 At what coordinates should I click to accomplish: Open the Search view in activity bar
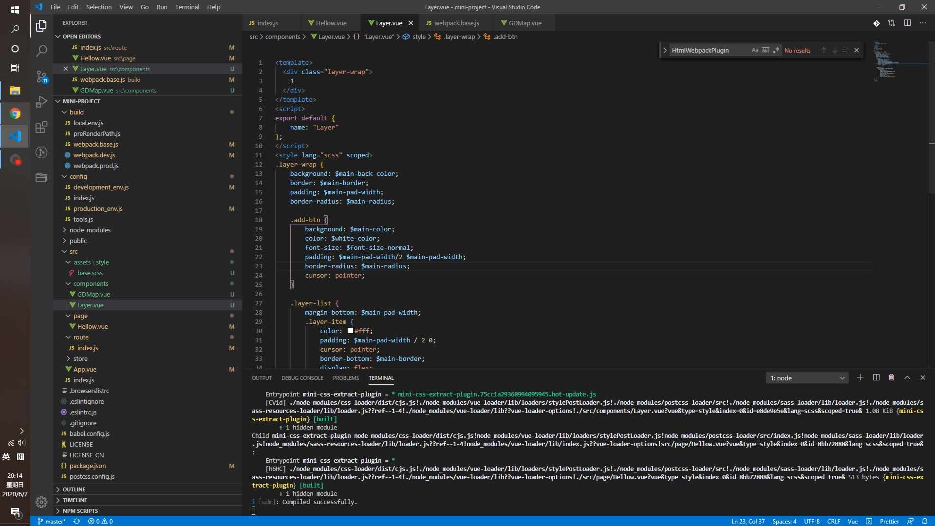pos(41,51)
